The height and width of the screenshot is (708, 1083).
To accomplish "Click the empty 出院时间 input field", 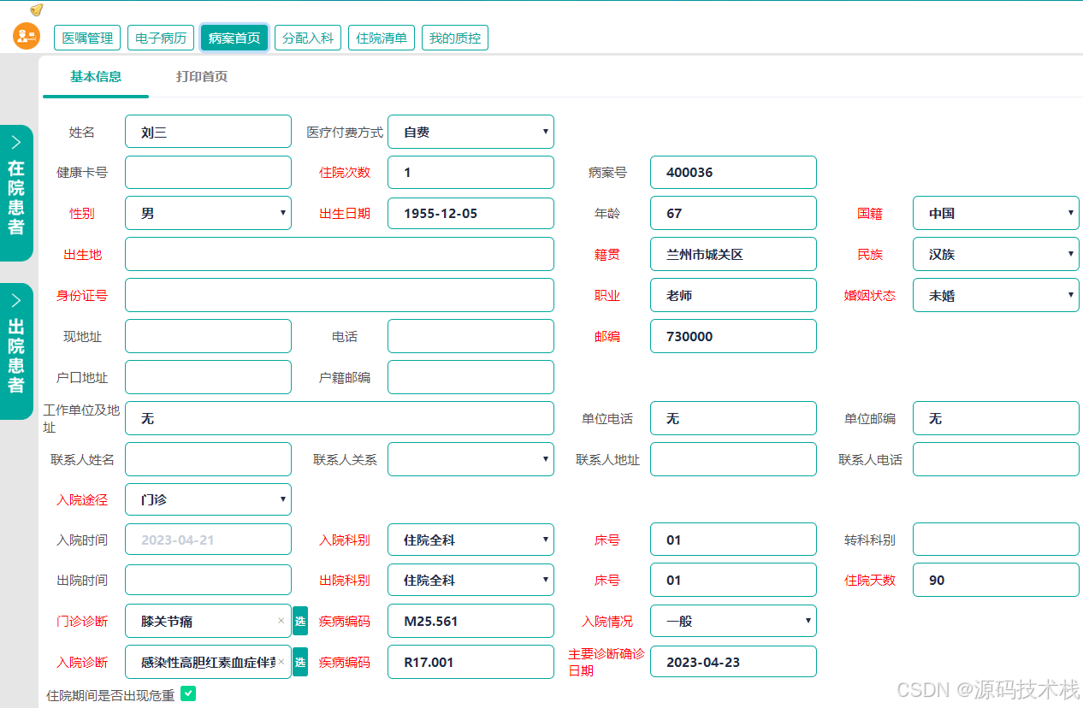I will (x=208, y=580).
